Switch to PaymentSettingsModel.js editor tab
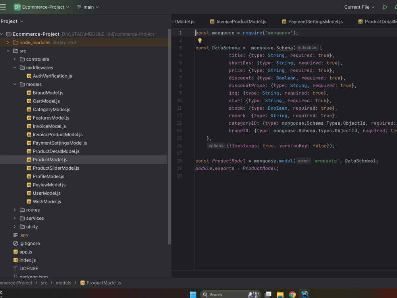Screen dimensions: 397x298 (x=312, y=21)
